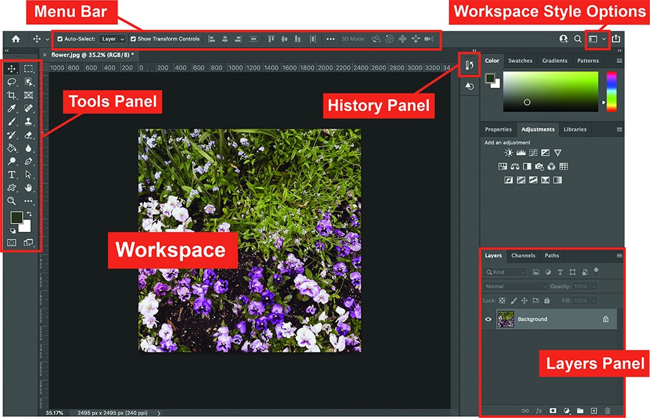Open the Swatches tab
Viewport: 650px width, 418px height.
520,61
